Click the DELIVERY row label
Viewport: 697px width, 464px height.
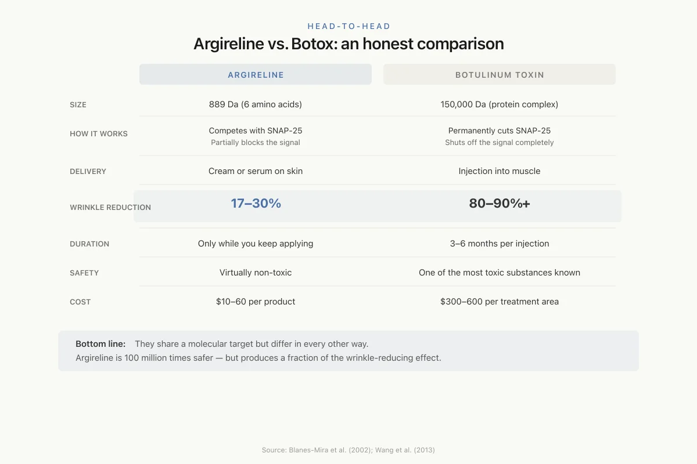pos(88,172)
